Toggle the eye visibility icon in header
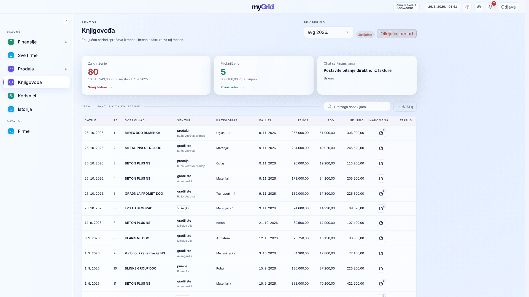The width and height of the screenshot is (529, 297). click(x=479, y=7)
